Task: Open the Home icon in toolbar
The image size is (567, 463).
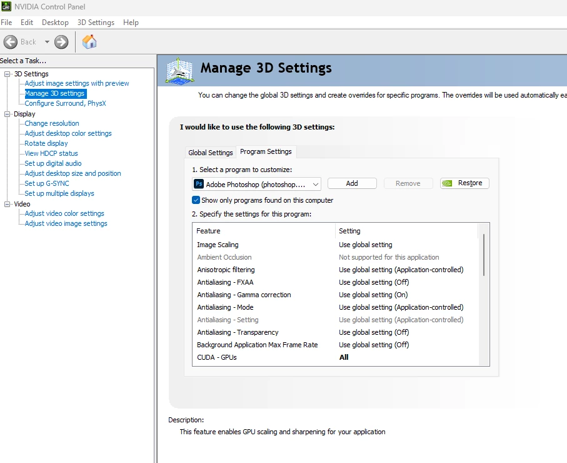Action: (x=89, y=42)
